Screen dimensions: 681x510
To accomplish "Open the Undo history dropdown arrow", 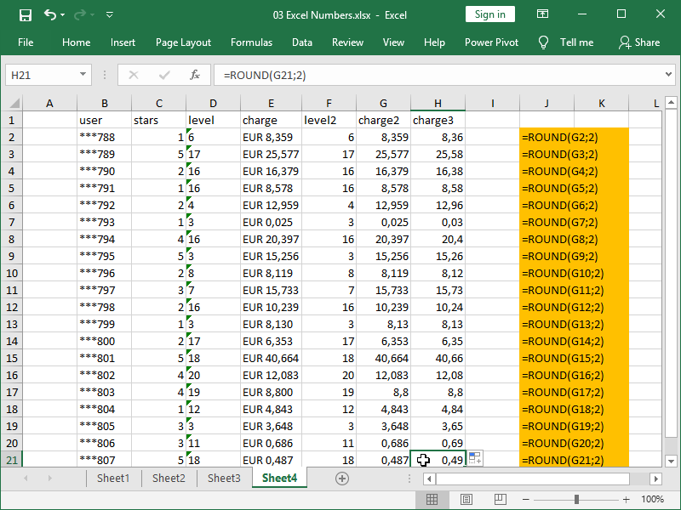I will point(62,15).
